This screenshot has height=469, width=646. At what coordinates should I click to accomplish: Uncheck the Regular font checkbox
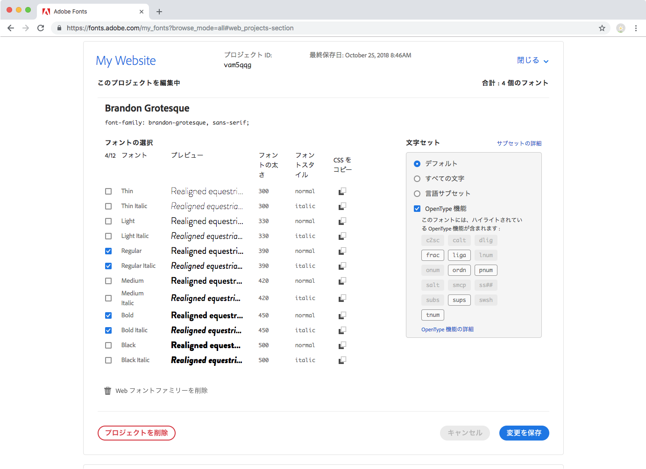pyautogui.click(x=108, y=251)
